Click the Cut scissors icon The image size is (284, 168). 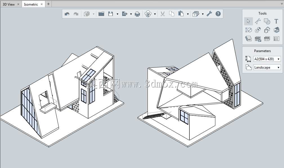tap(163, 14)
